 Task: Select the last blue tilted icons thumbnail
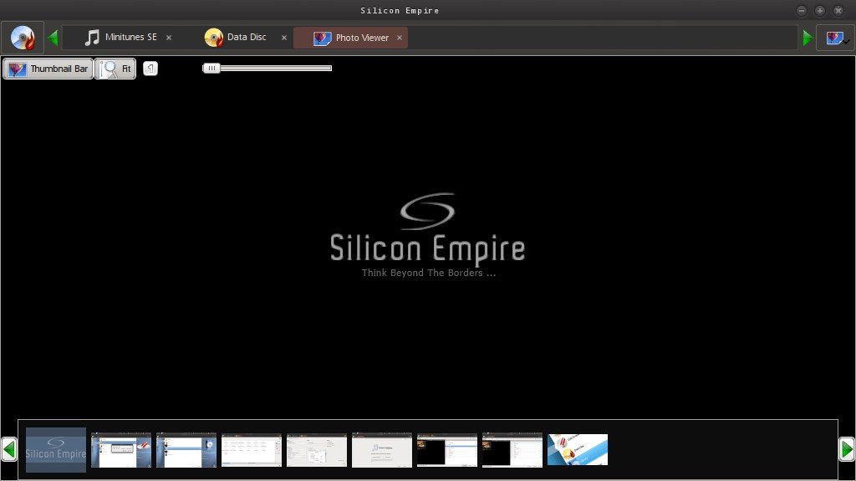[x=578, y=450]
